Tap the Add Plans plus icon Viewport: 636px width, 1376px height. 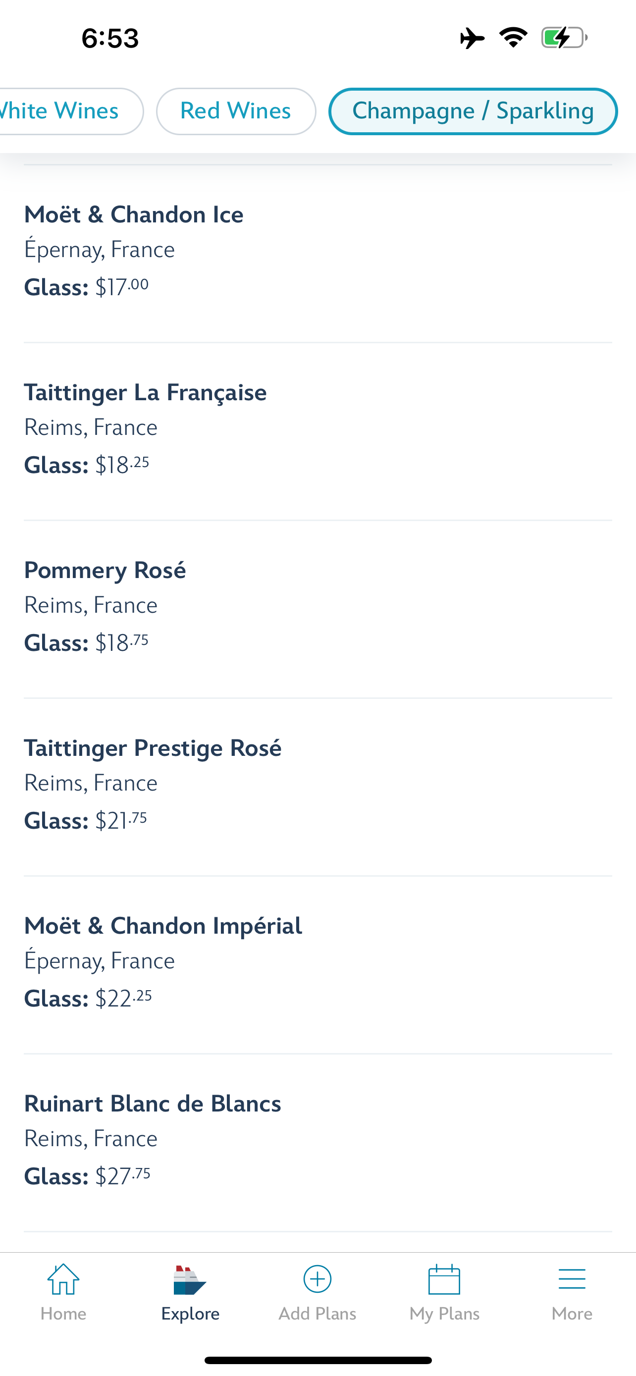pyautogui.click(x=317, y=1280)
